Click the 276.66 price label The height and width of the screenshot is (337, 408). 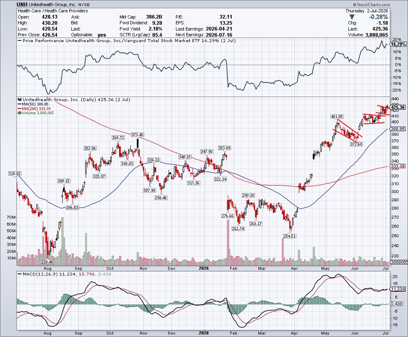tap(227, 216)
